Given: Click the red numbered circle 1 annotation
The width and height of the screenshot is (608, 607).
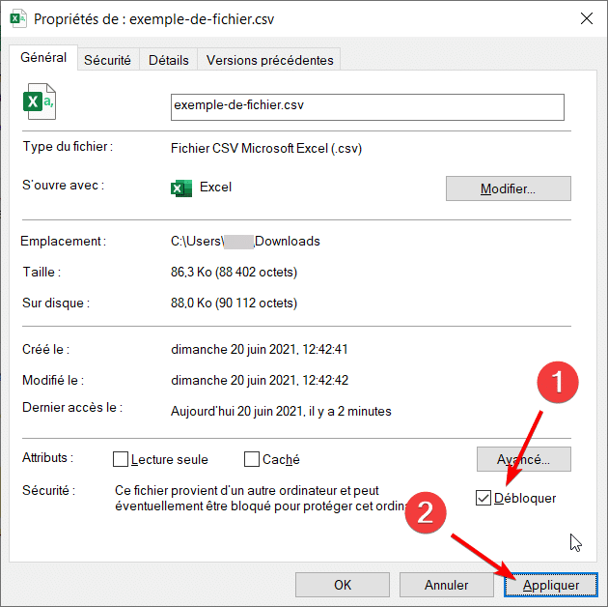Looking at the screenshot, I should click(x=555, y=384).
